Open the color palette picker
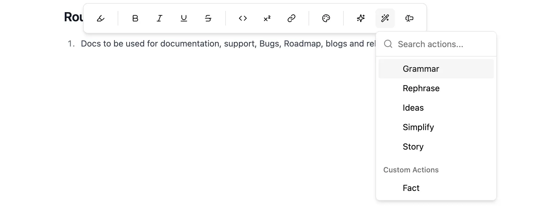 (326, 19)
